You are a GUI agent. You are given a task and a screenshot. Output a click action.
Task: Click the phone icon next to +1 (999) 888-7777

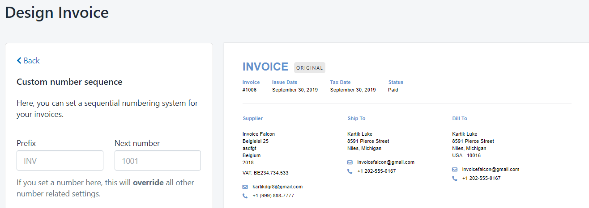click(245, 196)
